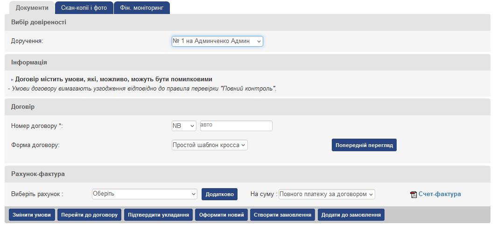Focus the contract number input field
497x225 pixels.
click(236, 126)
